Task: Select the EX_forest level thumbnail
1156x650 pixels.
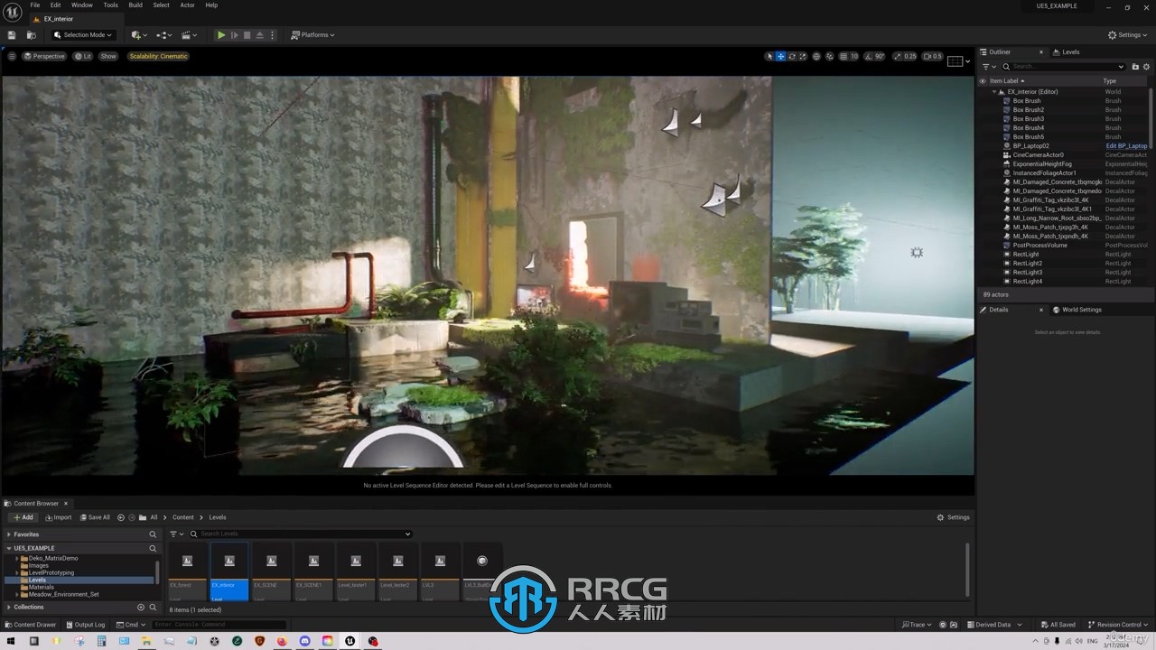Action: 188,571
